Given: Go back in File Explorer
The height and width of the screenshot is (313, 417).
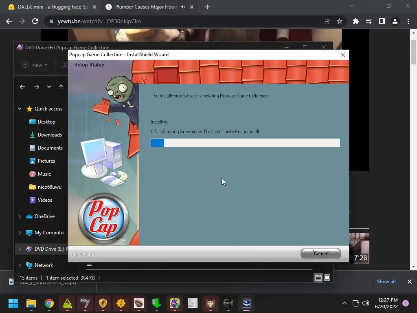Looking at the screenshot, I should [x=22, y=87].
